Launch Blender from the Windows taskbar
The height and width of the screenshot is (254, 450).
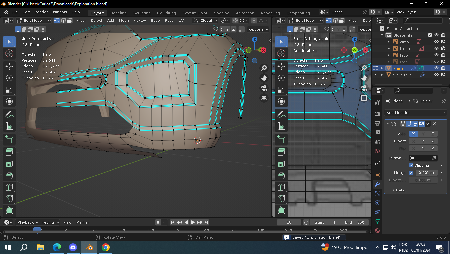point(89,247)
